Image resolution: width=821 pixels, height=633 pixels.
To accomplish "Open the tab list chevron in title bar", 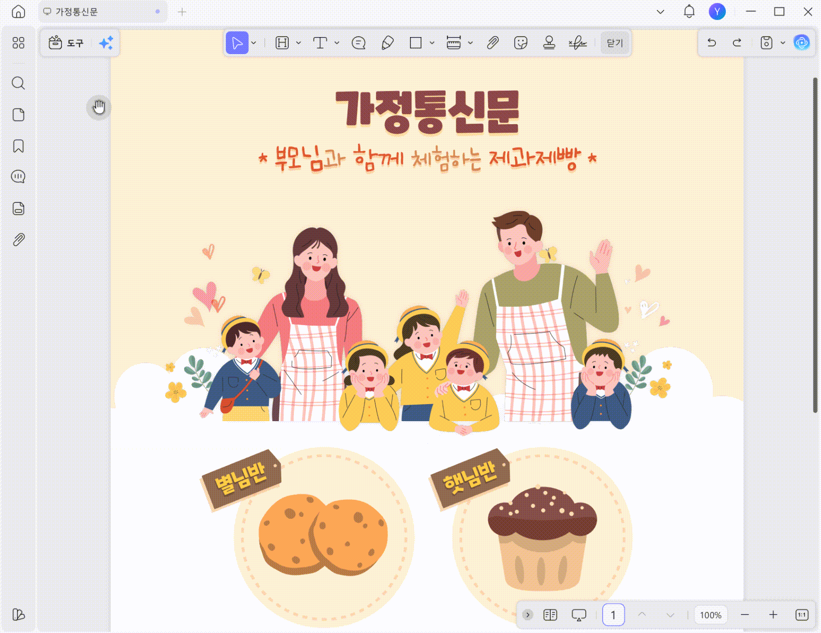I will pyautogui.click(x=661, y=12).
